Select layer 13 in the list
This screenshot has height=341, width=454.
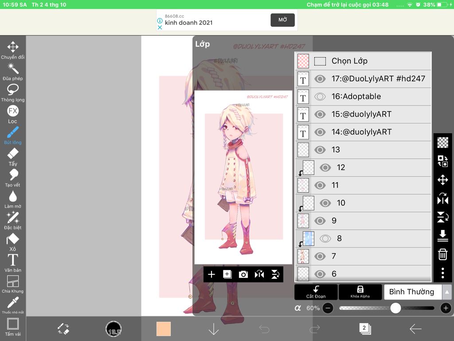pos(364,150)
